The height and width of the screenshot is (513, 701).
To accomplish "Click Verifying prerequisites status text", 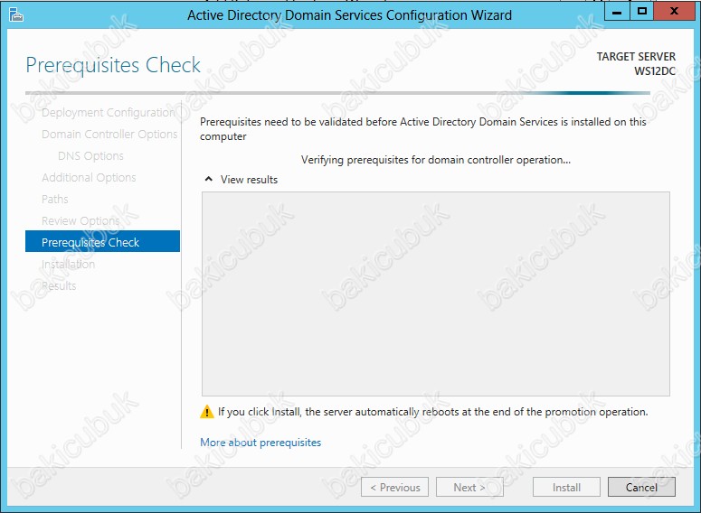I will tap(435, 160).
